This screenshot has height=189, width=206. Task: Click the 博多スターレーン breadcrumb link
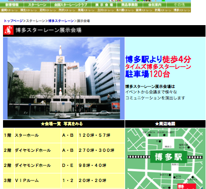pyautogui.click(x=61, y=21)
